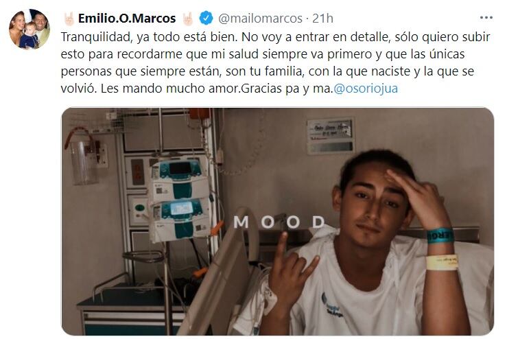
Task: Click the rock hand emoji before Emilio's name
Action: pyautogui.click(x=69, y=19)
